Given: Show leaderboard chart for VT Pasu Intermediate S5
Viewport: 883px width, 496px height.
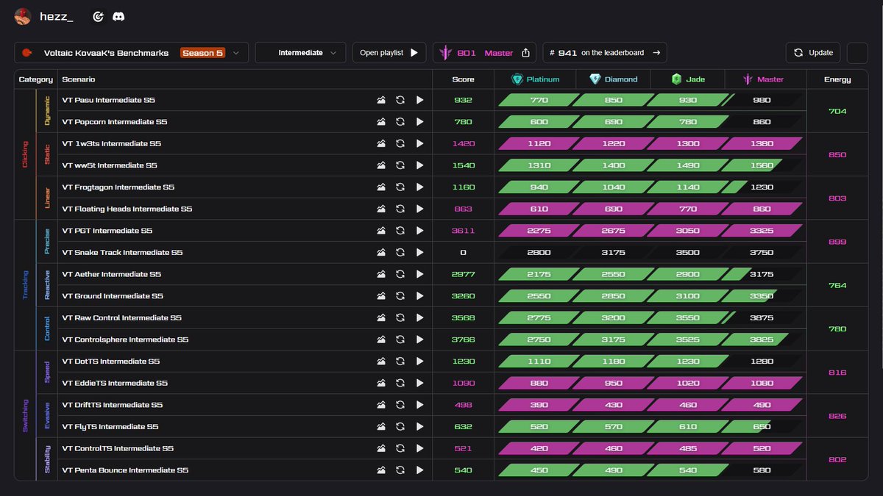Looking at the screenshot, I should [381, 100].
